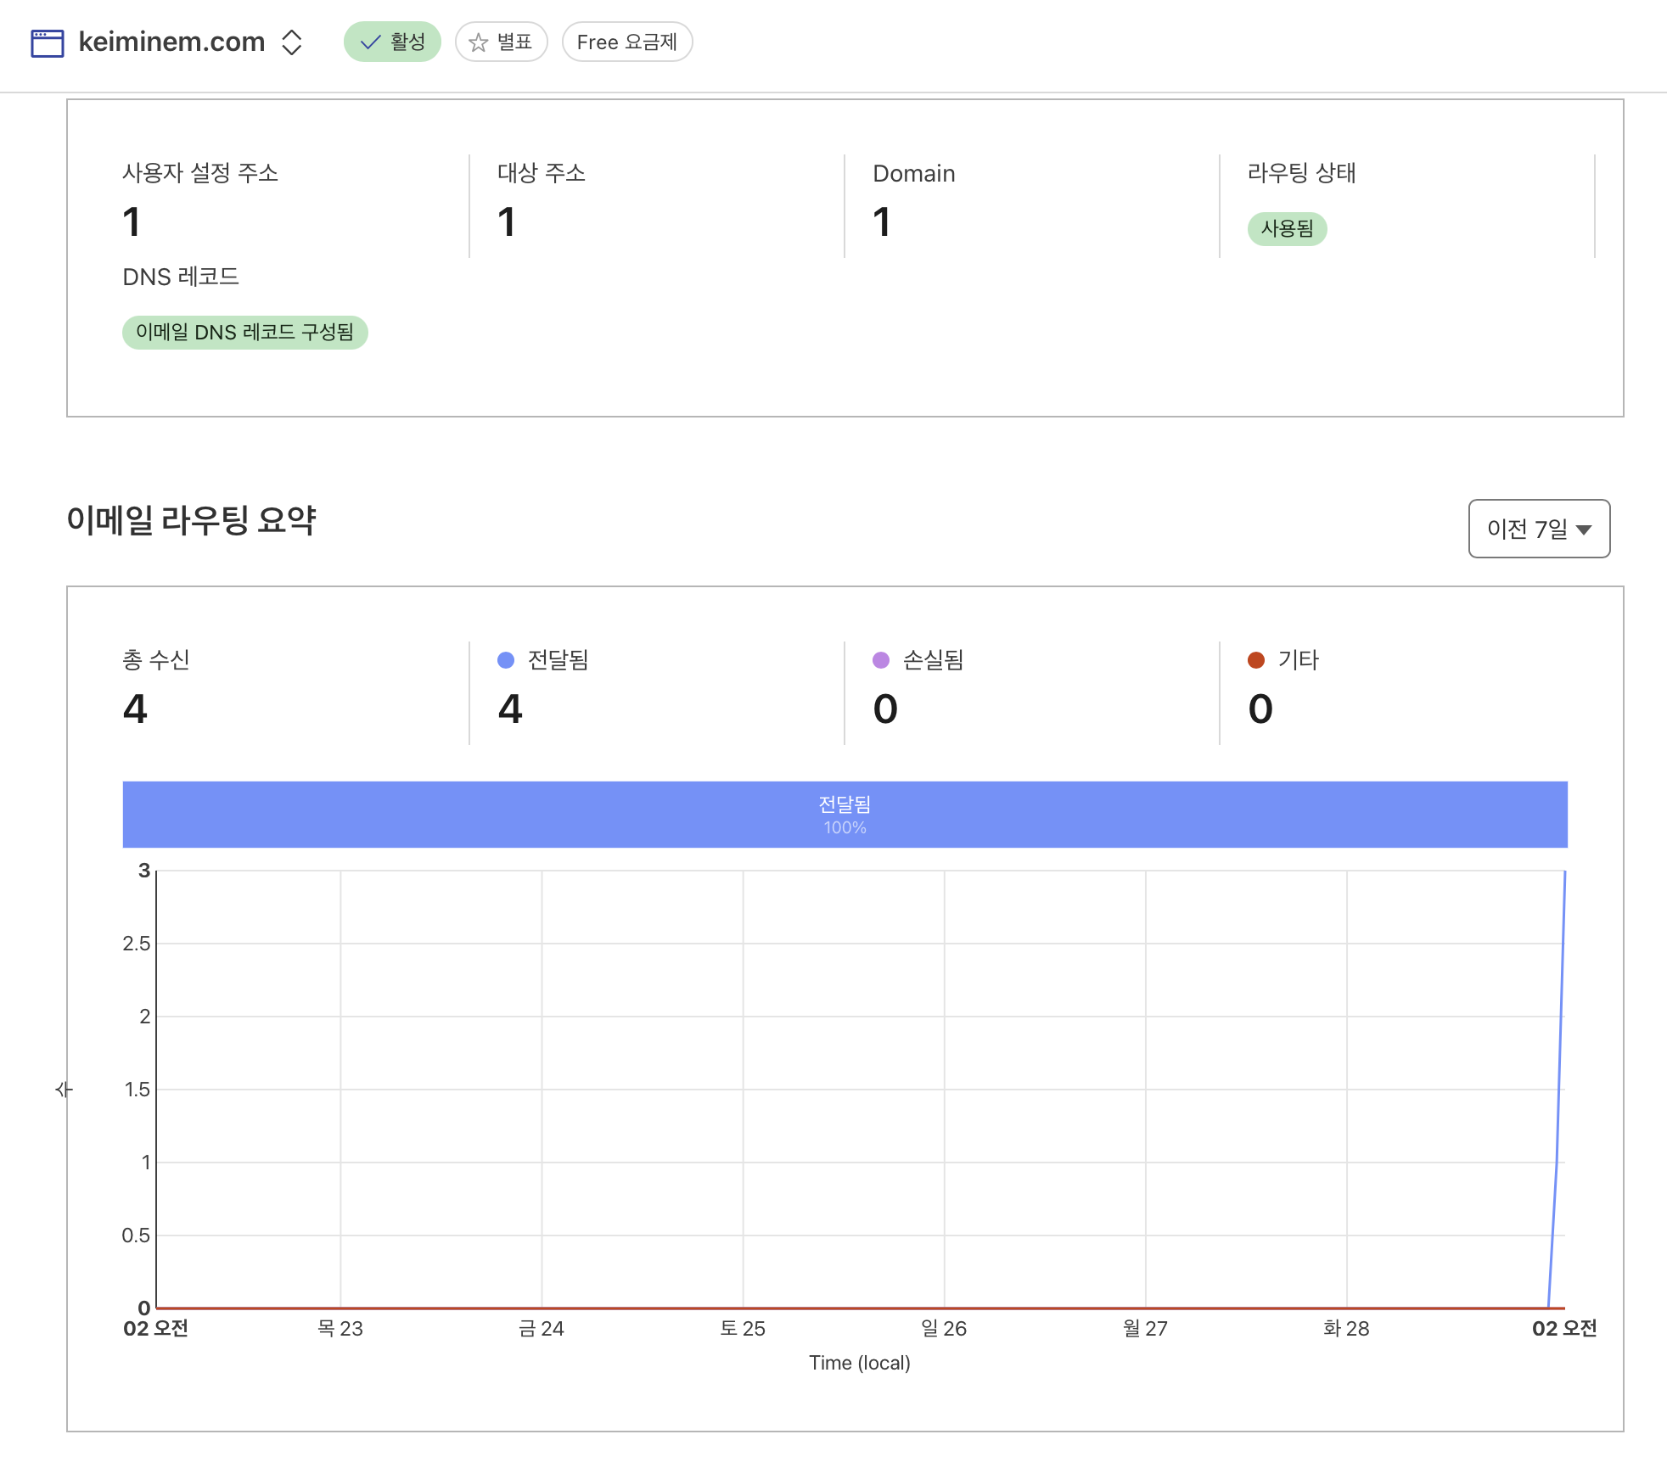Click the checkmark icon in 활성 badge
1667x1468 pixels.
click(x=370, y=42)
